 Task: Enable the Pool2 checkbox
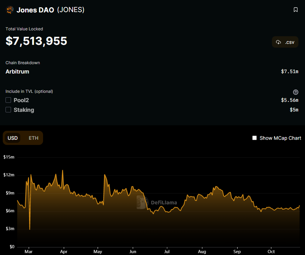[8, 100]
